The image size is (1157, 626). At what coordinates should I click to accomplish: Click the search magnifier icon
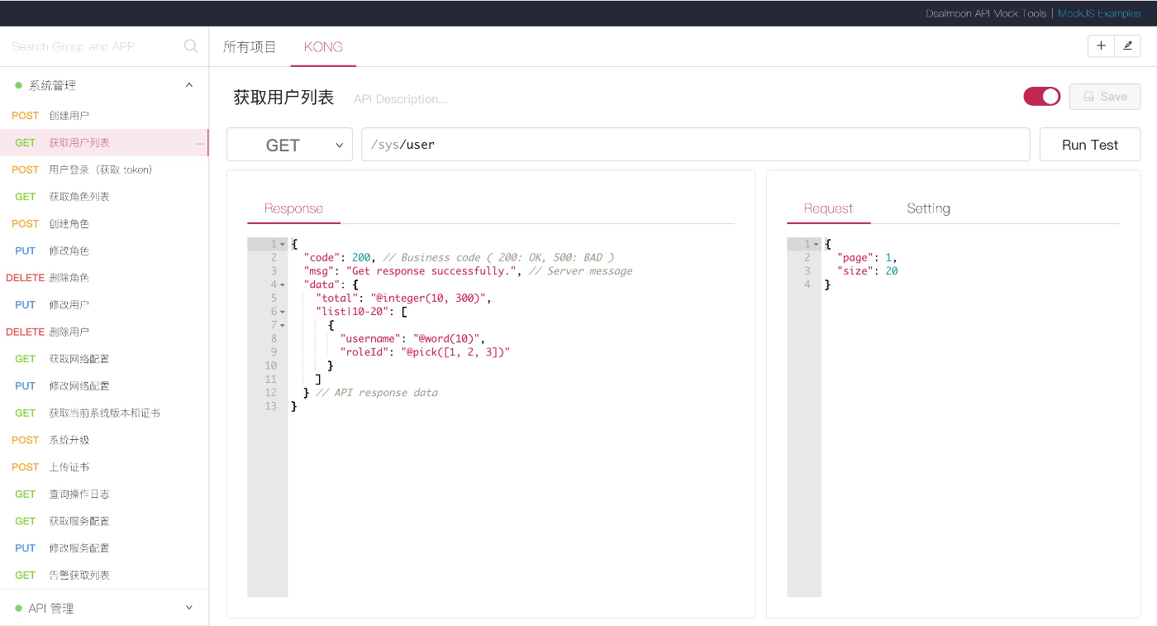191,46
